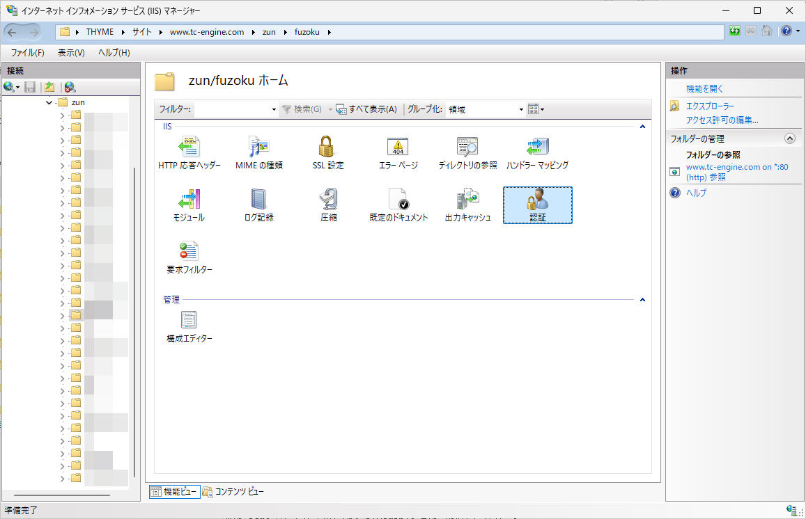Image resolution: width=806 pixels, height=519 pixels.
Task: Browse www.tc-engine.com on *:80 link
Action: pos(736,172)
